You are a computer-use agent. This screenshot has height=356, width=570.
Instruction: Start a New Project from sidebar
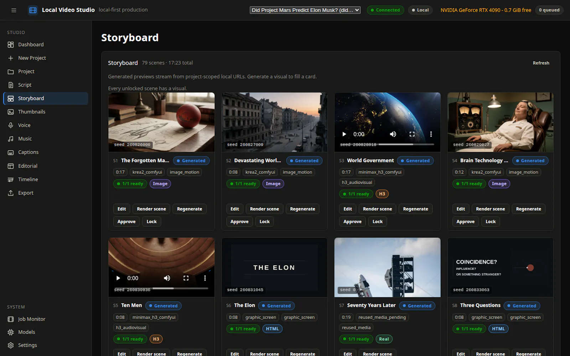46,58
